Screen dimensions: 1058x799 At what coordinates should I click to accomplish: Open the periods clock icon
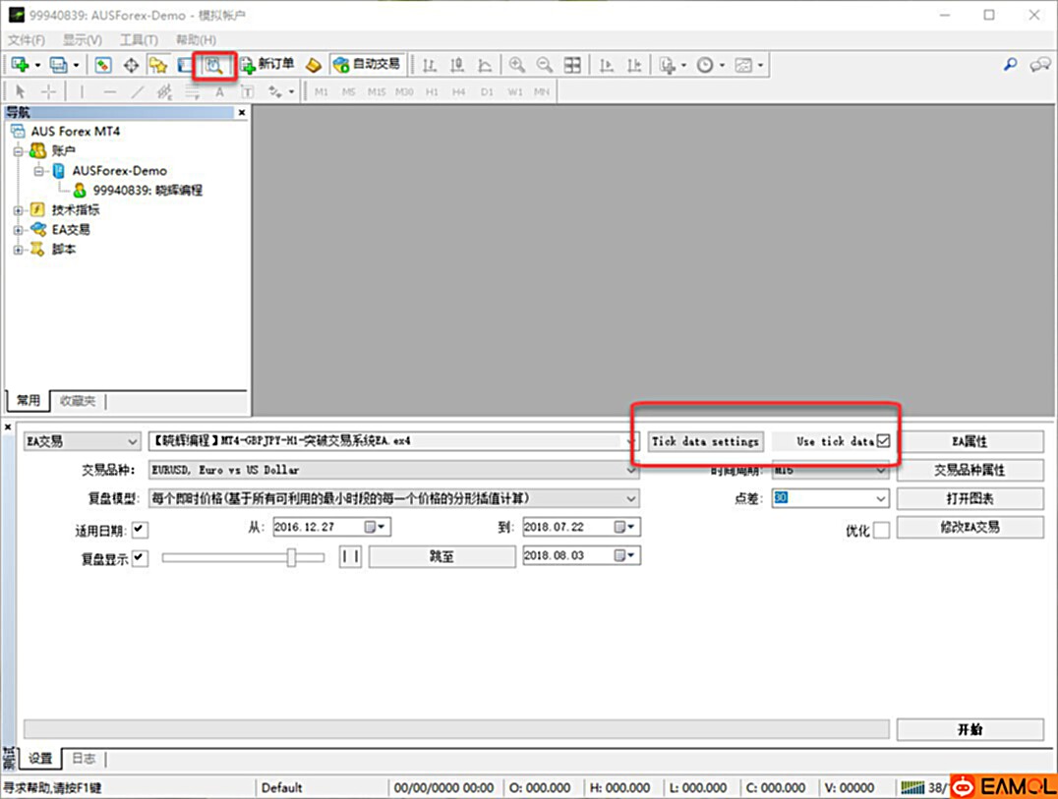tap(705, 65)
